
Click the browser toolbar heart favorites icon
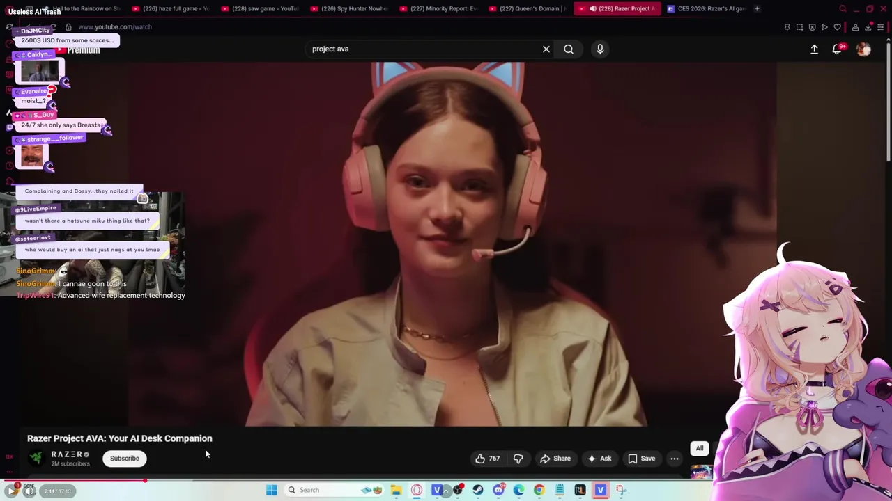click(837, 27)
